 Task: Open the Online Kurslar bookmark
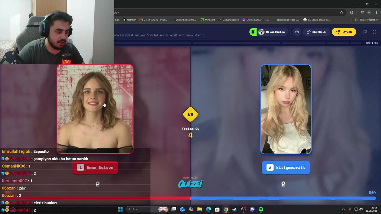[256, 20]
